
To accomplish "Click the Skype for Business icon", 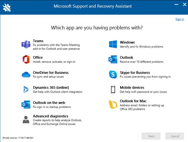I will click(113, 75).
